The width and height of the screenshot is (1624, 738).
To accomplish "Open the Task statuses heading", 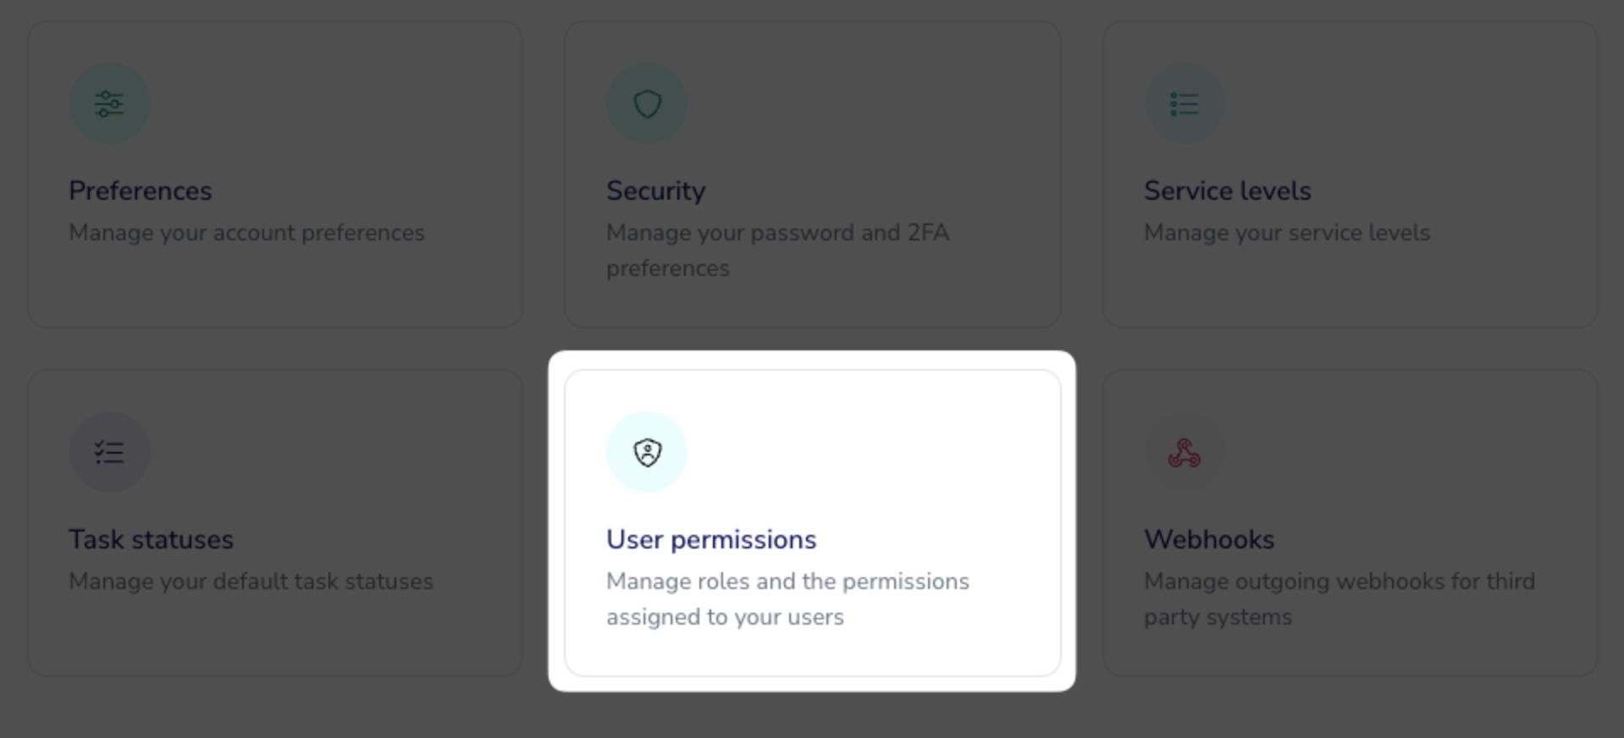I will tap(151, 539).
